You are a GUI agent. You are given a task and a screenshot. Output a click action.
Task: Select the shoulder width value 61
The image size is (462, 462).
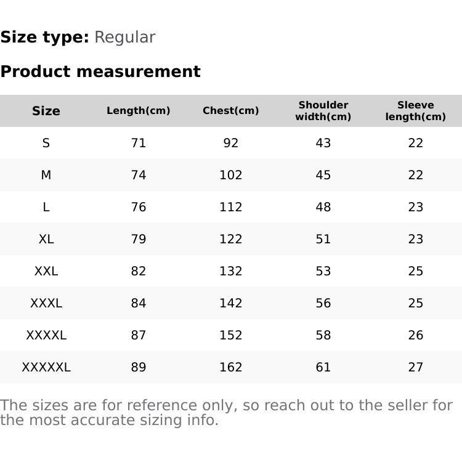(323, 367)
